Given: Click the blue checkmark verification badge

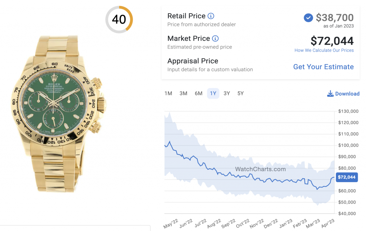Looking at the screenshot, I should click(308, 17).
